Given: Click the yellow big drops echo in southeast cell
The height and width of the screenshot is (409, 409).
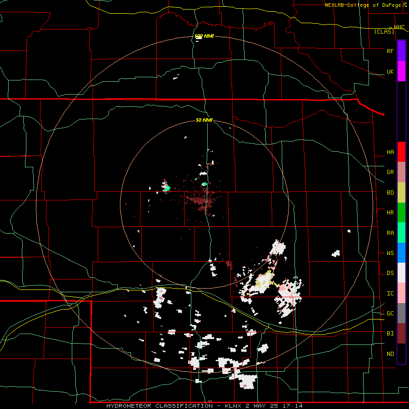Looking at the screenshot, I should [x=265, y=280].
